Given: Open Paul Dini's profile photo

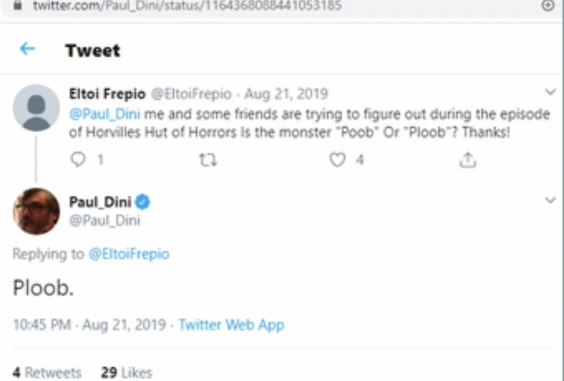Looking at the screenshot, I should [x=36, y=211].
